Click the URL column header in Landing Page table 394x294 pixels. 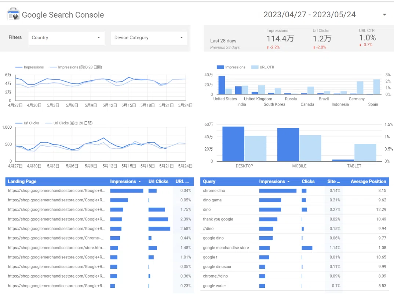pyautogui.click(x=182, y=182)
